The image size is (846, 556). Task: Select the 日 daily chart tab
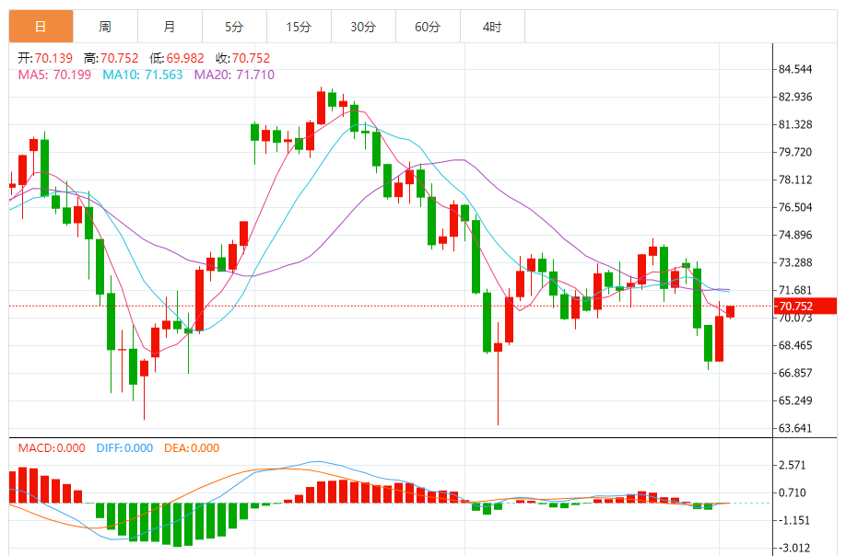point(41,27)
